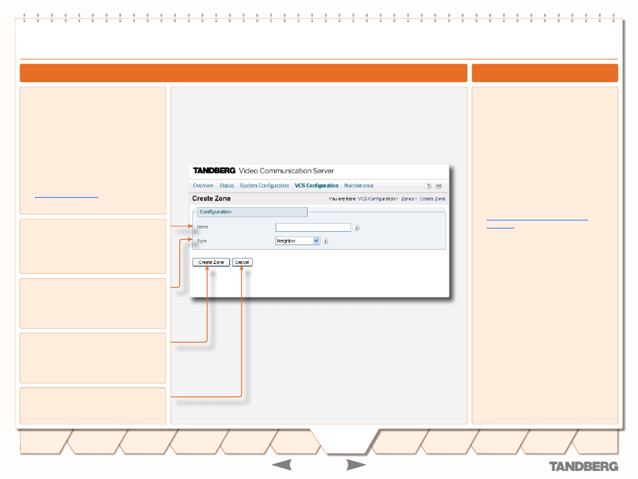Screen dimensions: 638x479
Task: Follow the Zones breadcrumb link
Action: [x=407, y=199]
